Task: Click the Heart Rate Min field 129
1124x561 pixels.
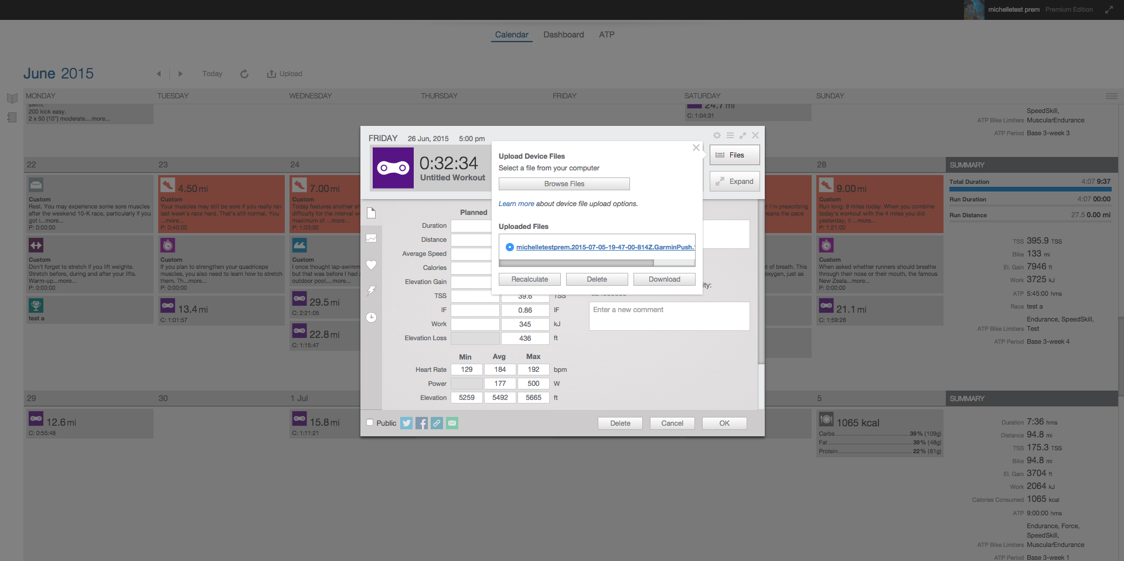Action: (466, 370)
